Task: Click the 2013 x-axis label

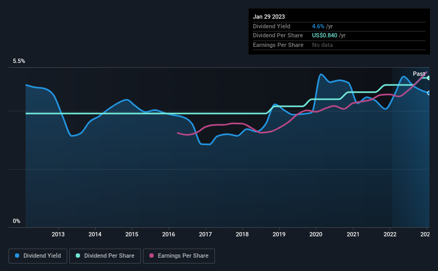Action: (58, 234)
